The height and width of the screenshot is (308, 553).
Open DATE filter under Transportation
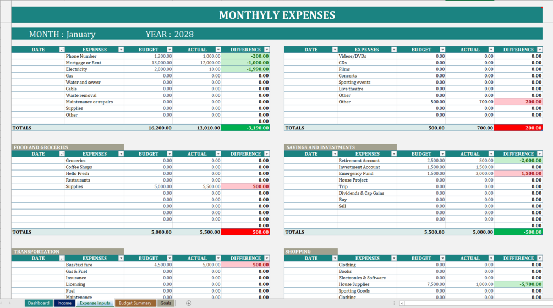(x=62, y=258)
